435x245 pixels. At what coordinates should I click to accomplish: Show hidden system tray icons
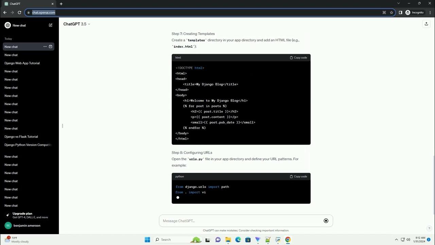(396, 240)
